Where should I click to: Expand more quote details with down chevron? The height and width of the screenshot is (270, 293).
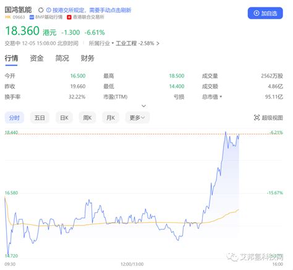pos(144,106)
